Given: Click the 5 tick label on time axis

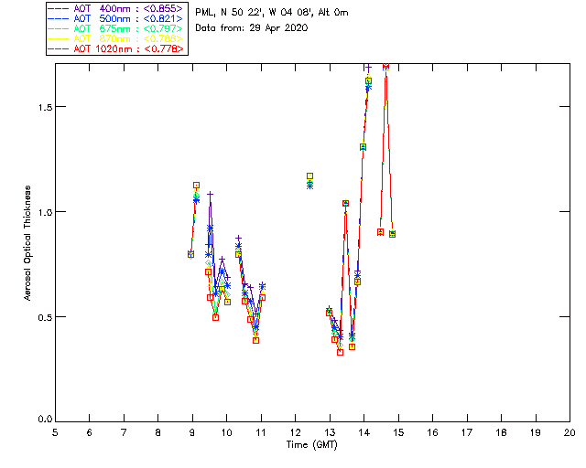Looking at the screenshot, I should (x=55, y=431).
